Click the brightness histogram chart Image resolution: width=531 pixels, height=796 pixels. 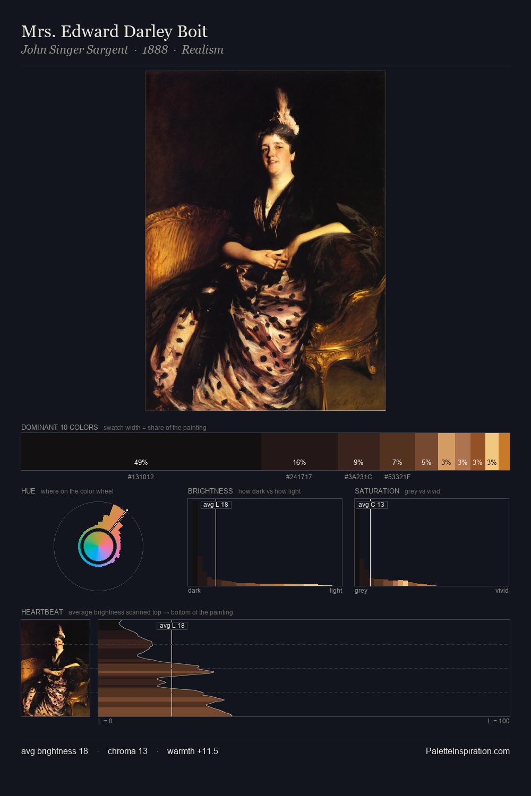click(265, 542)
